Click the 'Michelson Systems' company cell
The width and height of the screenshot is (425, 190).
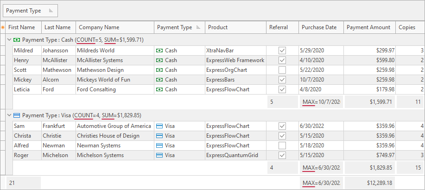click(115, 155)
